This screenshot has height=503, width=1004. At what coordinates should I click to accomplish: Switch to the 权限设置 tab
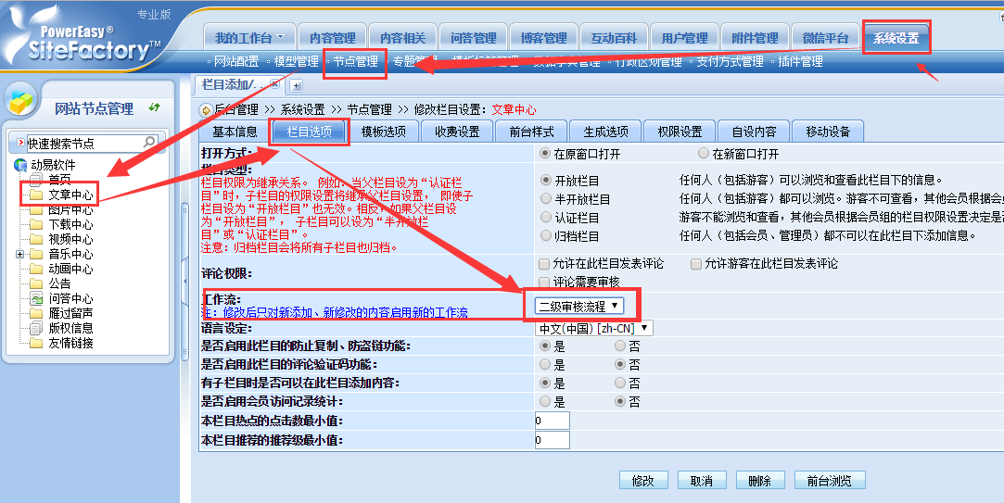[x=680, y=132]
